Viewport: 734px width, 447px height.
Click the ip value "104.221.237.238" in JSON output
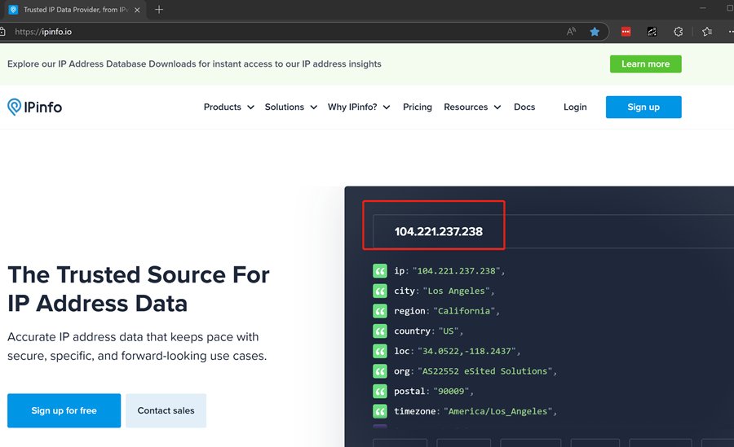(457, 271)
